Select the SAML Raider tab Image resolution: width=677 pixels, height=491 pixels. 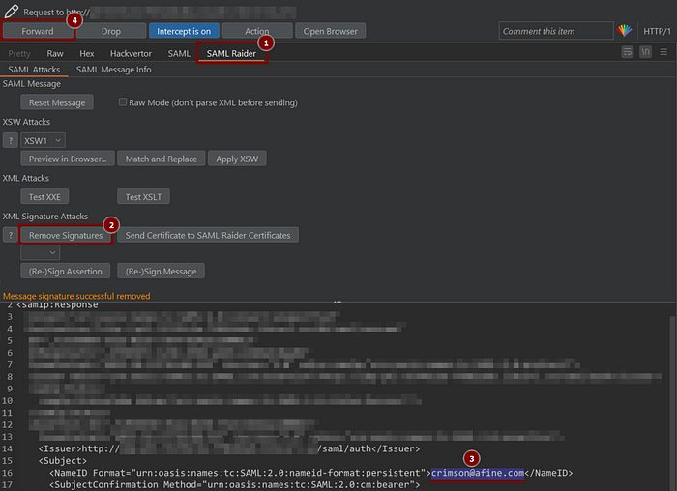[x=231, y=53]
